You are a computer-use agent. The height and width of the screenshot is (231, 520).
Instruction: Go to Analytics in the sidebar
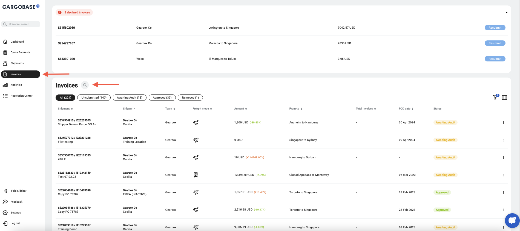[16, 85]
